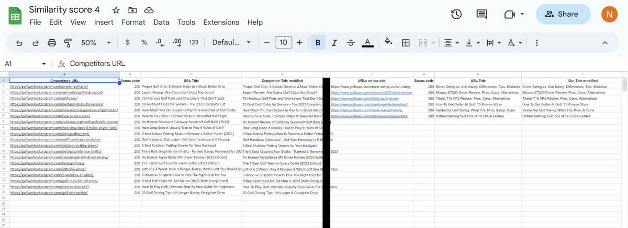
Task: Open the Extensions menu
Action: pos(221,22)
